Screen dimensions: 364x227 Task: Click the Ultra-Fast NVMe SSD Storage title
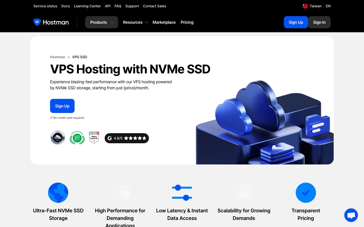pos(58,214)
